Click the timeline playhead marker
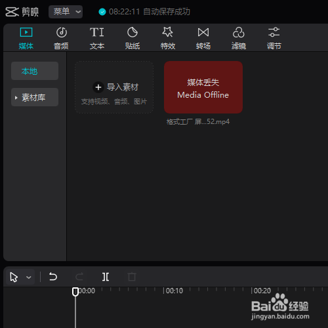Viewport: 328px width, 328px height. coord(75,292)
